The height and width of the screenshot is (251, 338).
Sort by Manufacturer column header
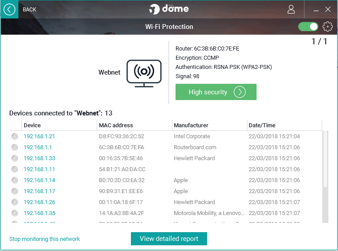(210, 125)
